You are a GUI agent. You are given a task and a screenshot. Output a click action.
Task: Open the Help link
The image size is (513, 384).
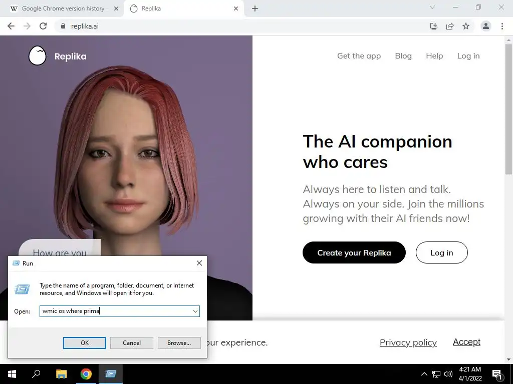pyautogui.click(x=434, y=56)
